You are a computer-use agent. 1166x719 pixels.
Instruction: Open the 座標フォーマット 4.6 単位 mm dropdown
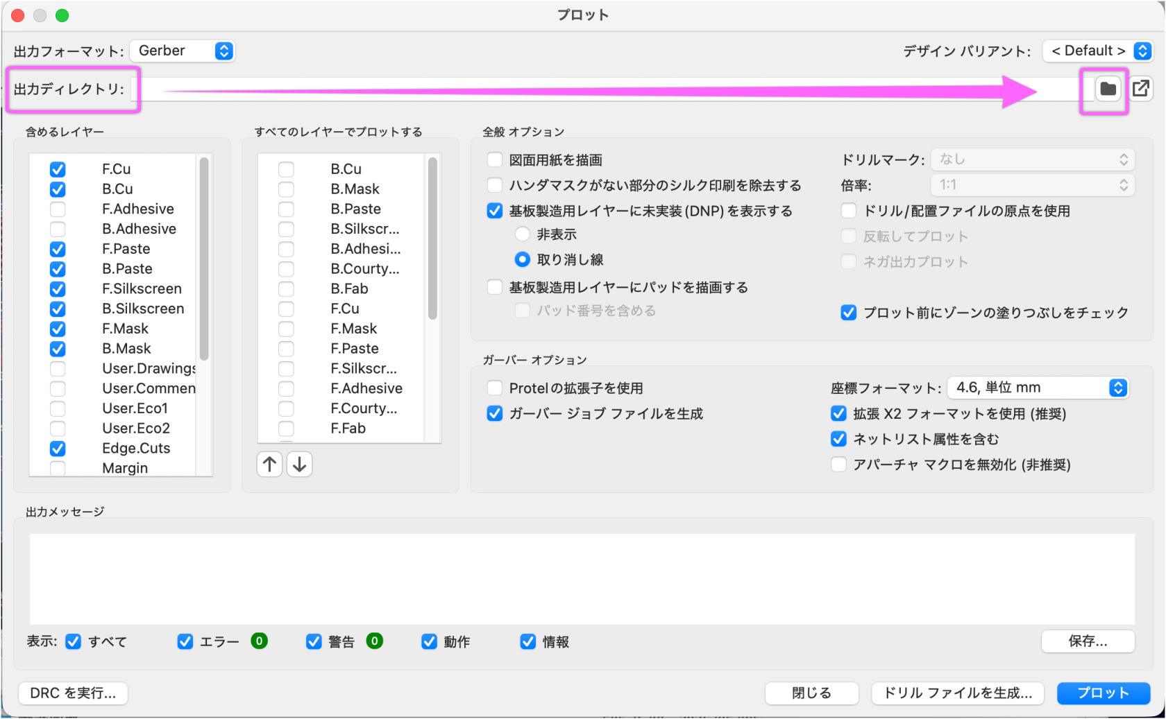tap(1038, 388)
